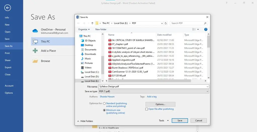Click PDF icon of 07_chapter i.pdf
The image size is (257, 132).
(110, 44)
